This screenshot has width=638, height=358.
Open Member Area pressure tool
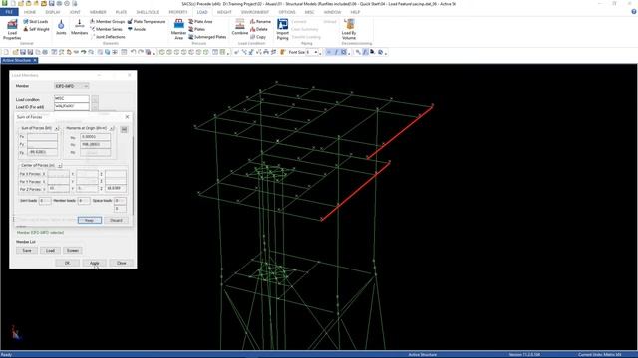coord(178,29)
